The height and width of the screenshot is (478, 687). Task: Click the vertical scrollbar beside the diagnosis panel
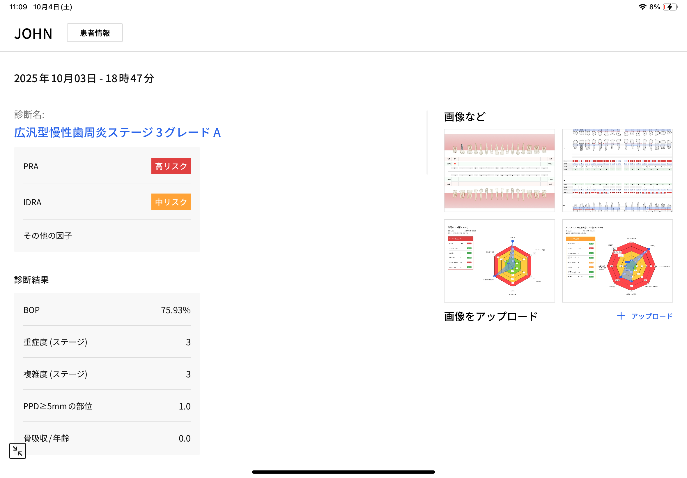tap(427, 143)
